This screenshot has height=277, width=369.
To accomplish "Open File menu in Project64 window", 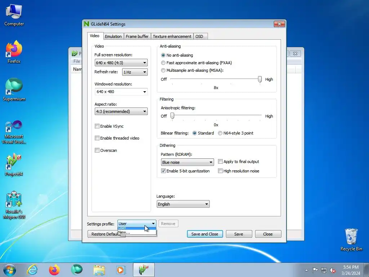I will click(77, 61).
